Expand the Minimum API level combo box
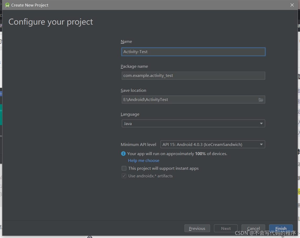The image size is (300, 238). (213, 144)
